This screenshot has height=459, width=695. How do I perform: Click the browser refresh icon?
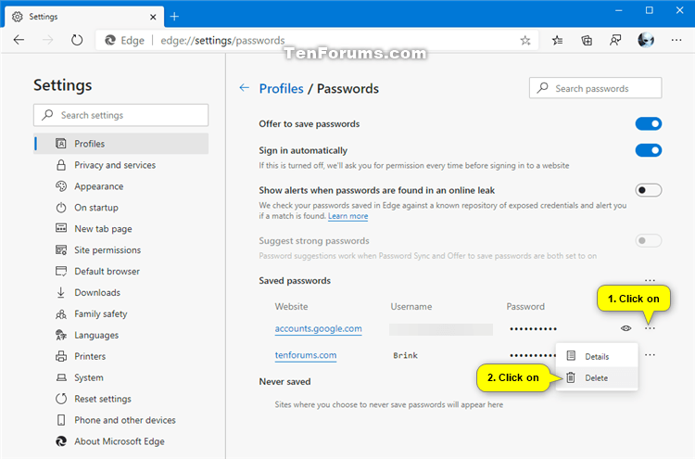coord(77,40)
